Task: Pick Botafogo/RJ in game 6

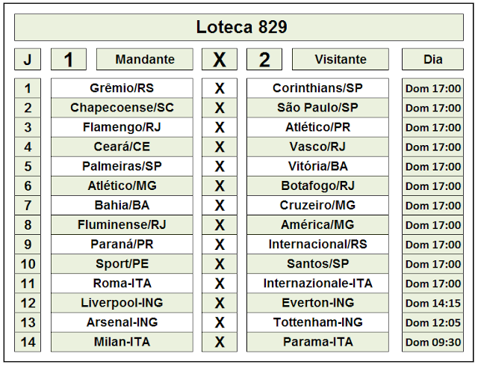Action: [317, 185]
